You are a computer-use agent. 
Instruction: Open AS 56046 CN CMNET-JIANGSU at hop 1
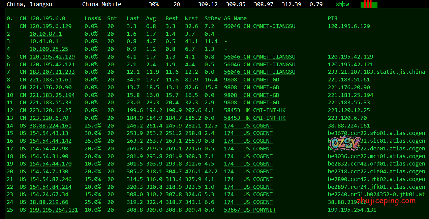tap(259, 26)
